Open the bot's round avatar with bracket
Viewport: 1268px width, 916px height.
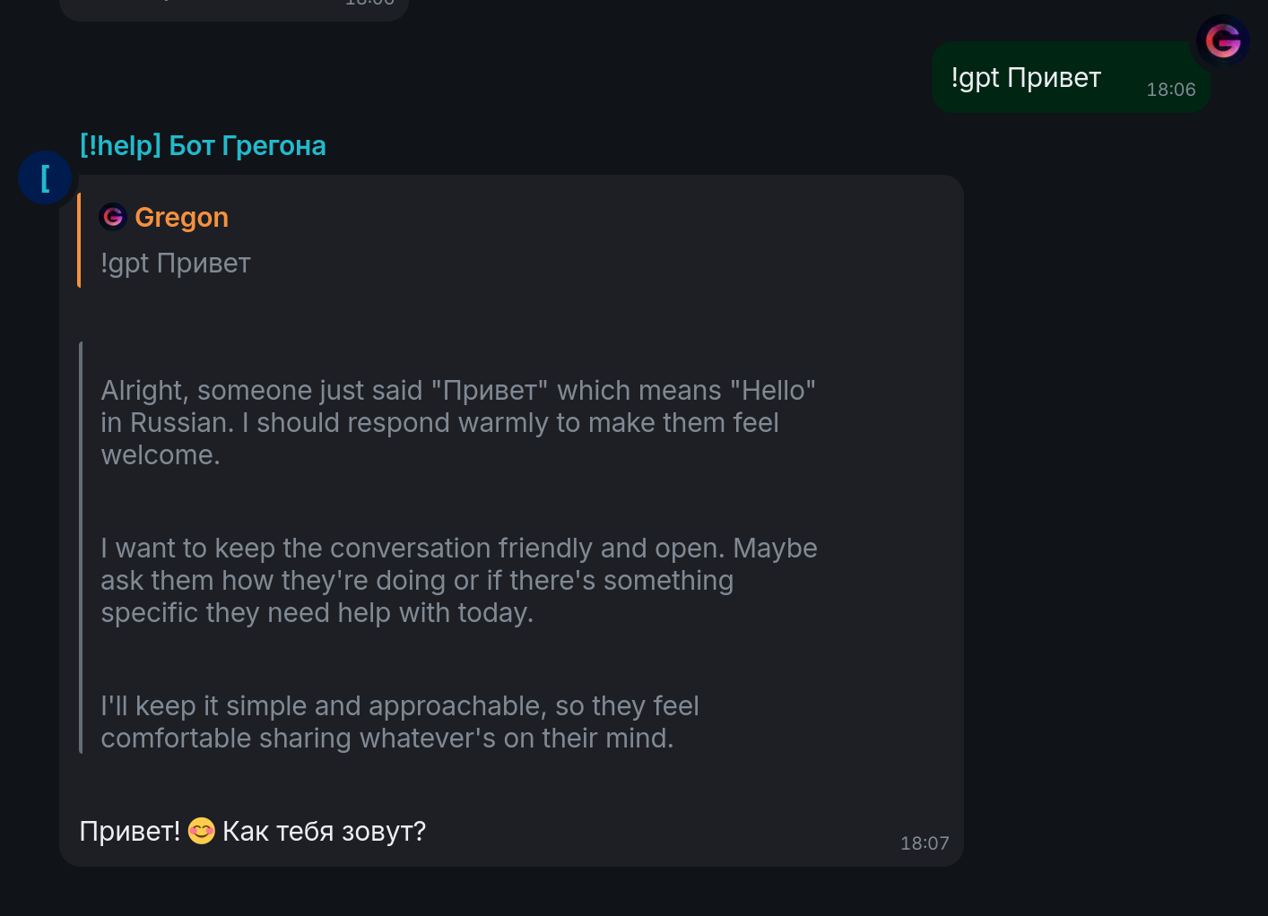pos(45,177)
